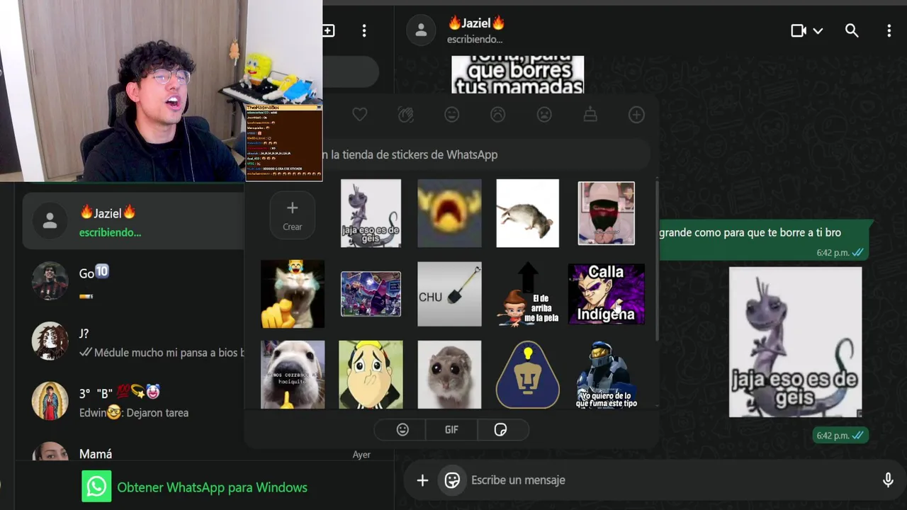Switch to the emoji picker tab
Screen dimensions: 907x510
click(x=402, y=430)
